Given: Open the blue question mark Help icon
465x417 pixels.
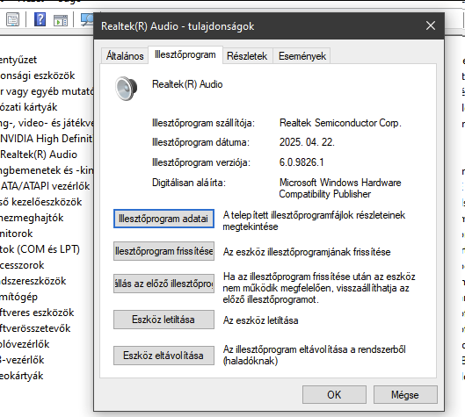Looking at the screenshot, I should [x=40, y=19].
